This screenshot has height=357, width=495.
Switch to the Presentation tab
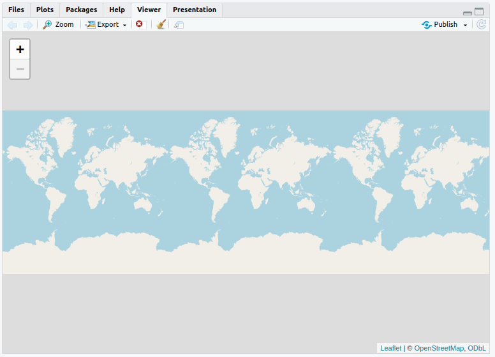(x=195, y=10)
